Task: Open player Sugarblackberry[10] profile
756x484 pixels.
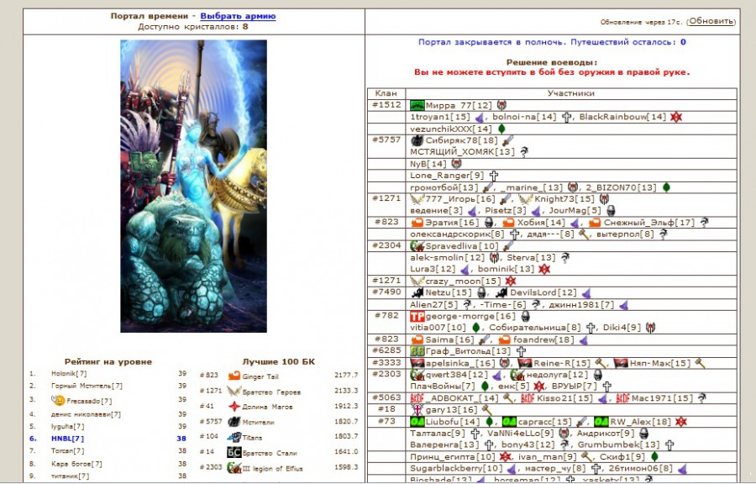Action: 456,469
